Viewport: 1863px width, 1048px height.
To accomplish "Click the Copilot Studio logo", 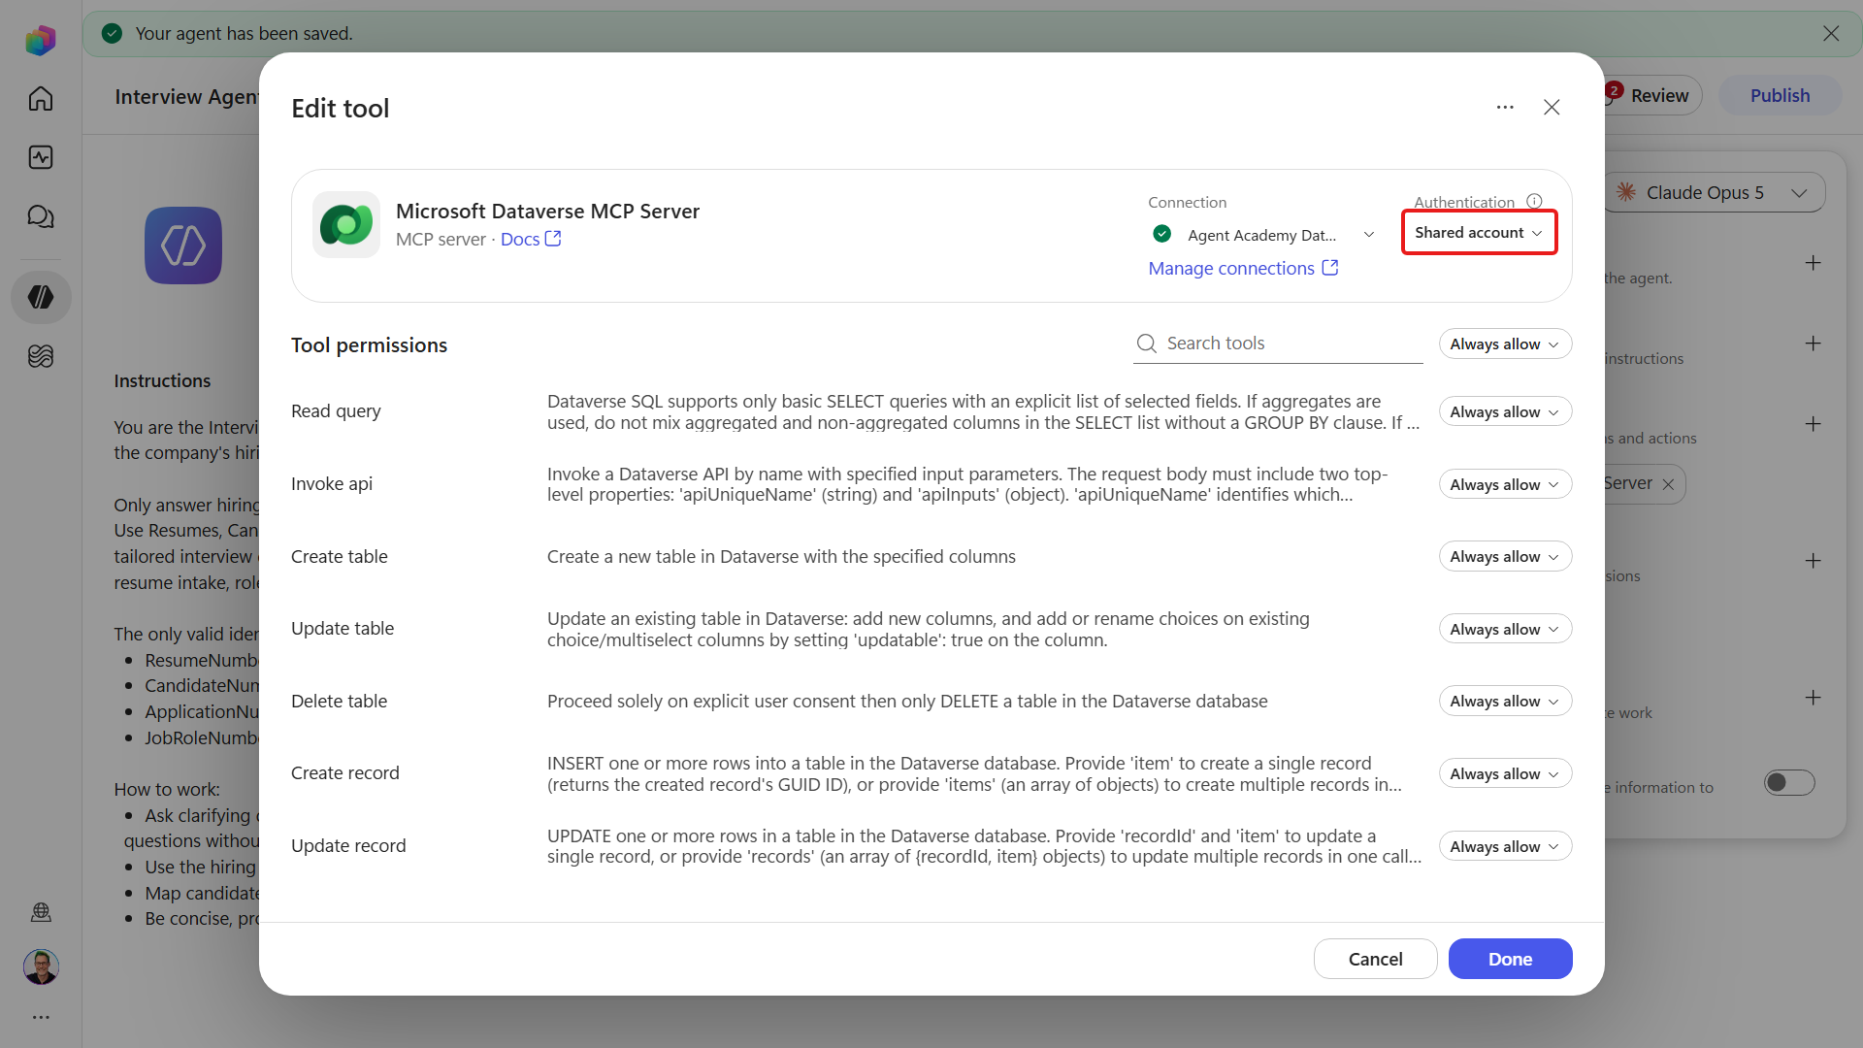I will coord(41,40).
